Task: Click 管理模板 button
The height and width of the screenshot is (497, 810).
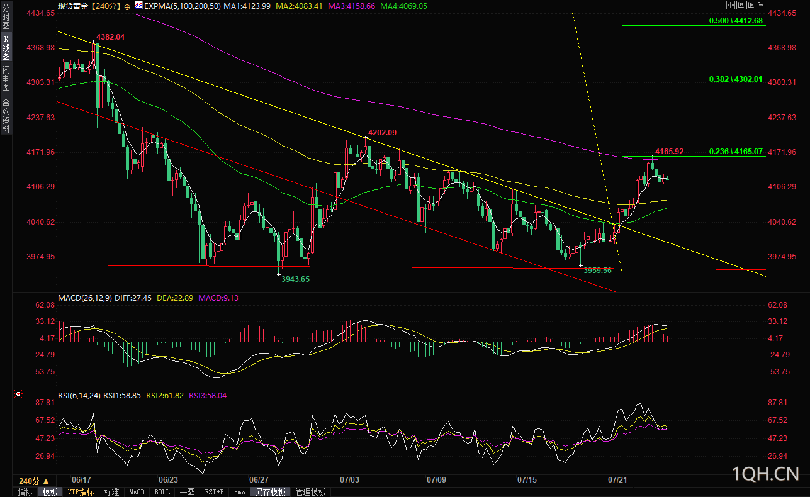Action: pyautogui.click(x=310, y=492)
